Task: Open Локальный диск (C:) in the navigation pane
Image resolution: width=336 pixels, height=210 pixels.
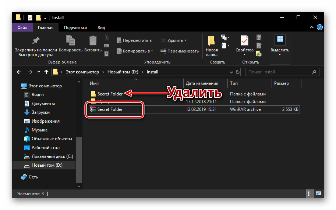Action: coord(52,156)
